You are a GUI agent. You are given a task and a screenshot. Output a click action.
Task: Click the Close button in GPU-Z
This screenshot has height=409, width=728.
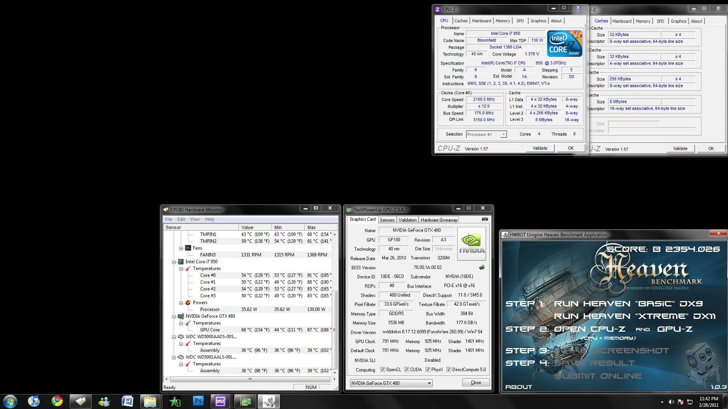476,383
